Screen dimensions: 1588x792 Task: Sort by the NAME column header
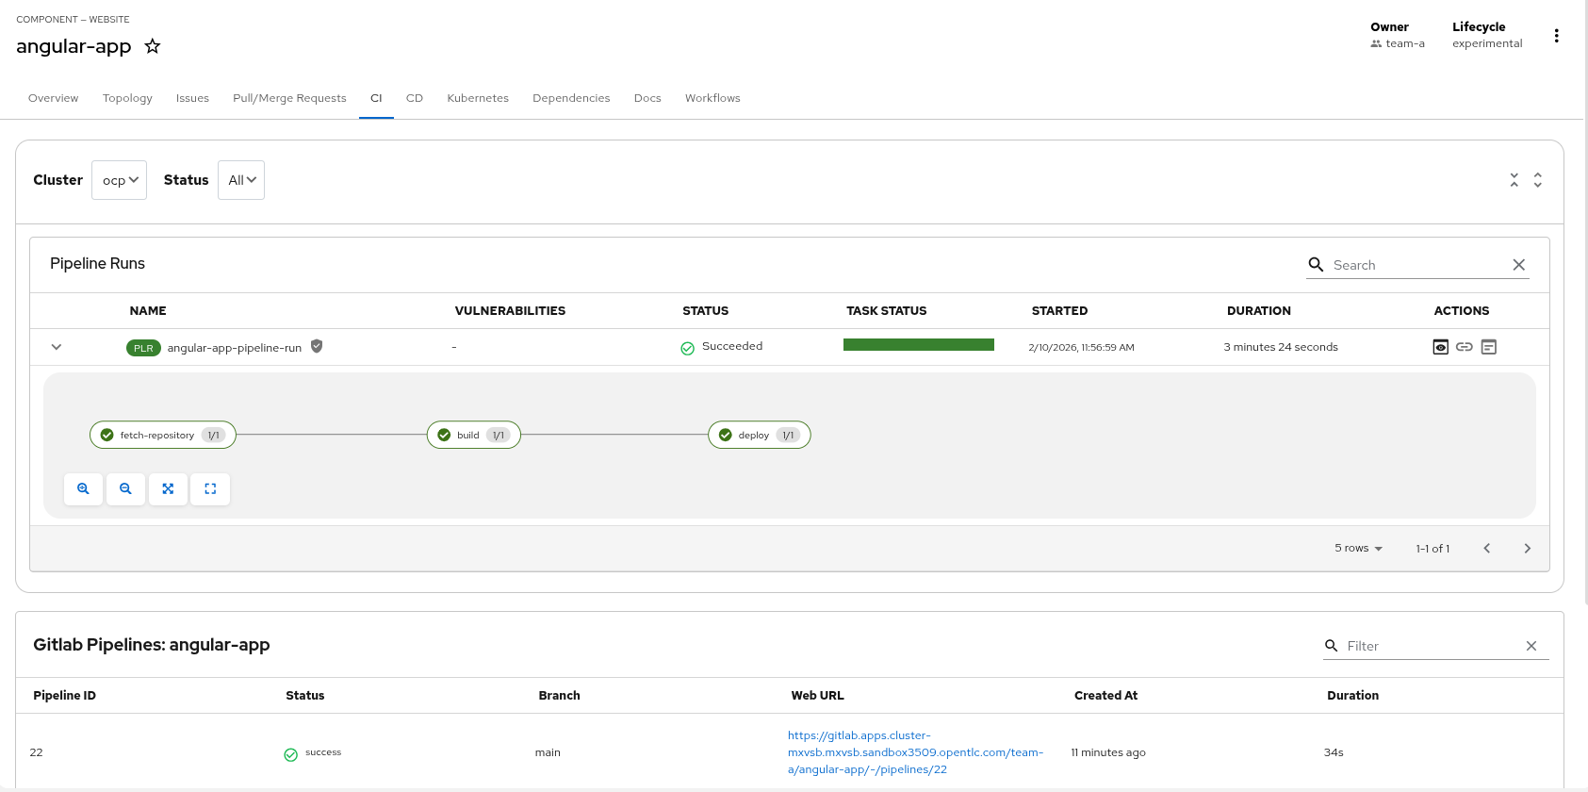[148, 310]
